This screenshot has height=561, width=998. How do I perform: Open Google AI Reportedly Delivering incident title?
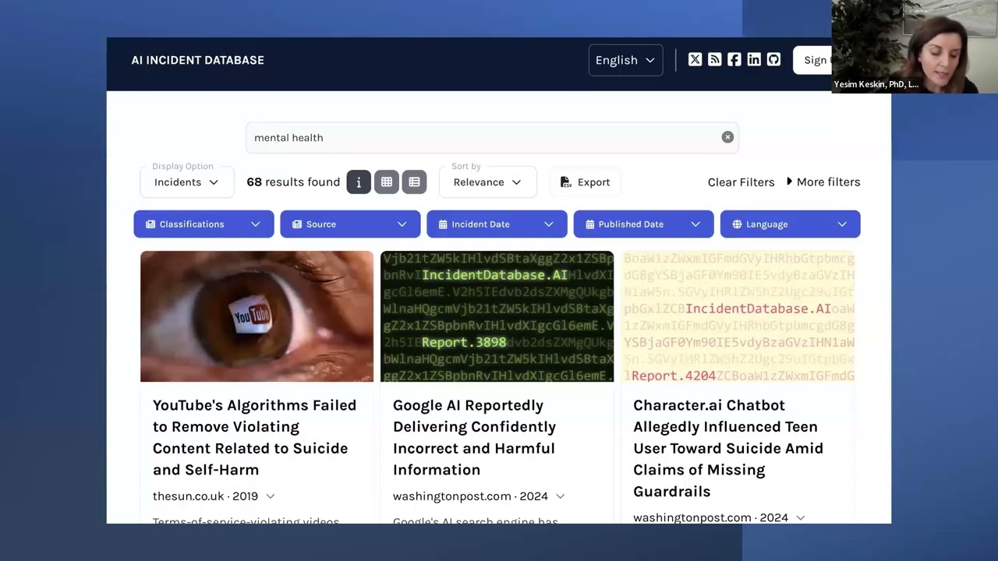coord(474,437)
